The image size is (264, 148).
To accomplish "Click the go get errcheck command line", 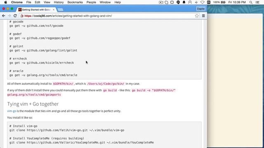I will pos(42,63).
